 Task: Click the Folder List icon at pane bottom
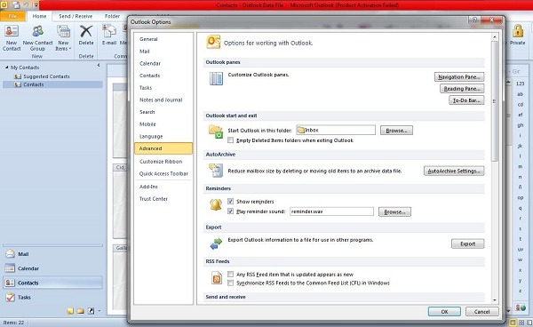81,311
